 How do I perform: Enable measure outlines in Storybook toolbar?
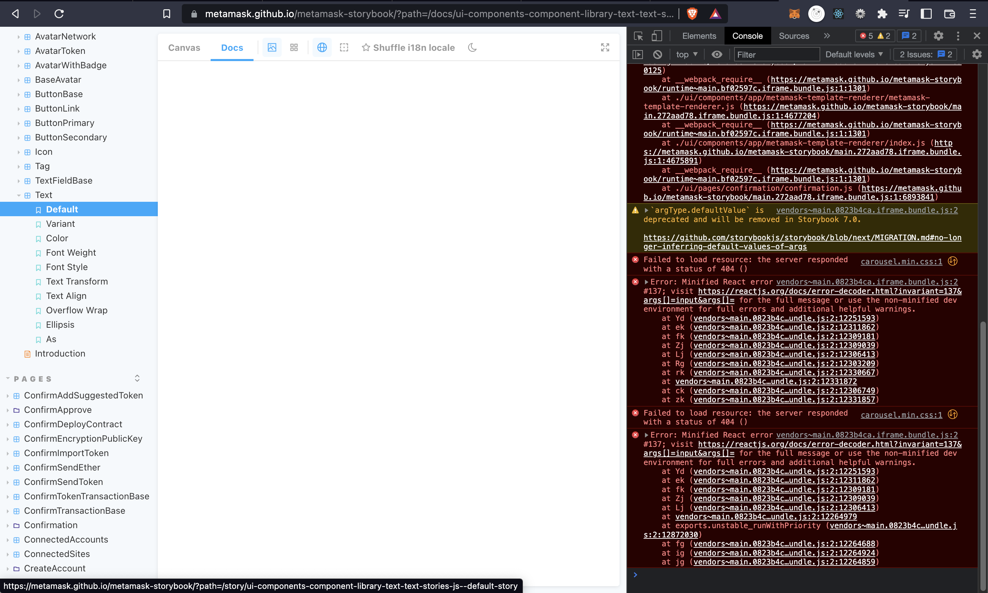click(344, 47)
